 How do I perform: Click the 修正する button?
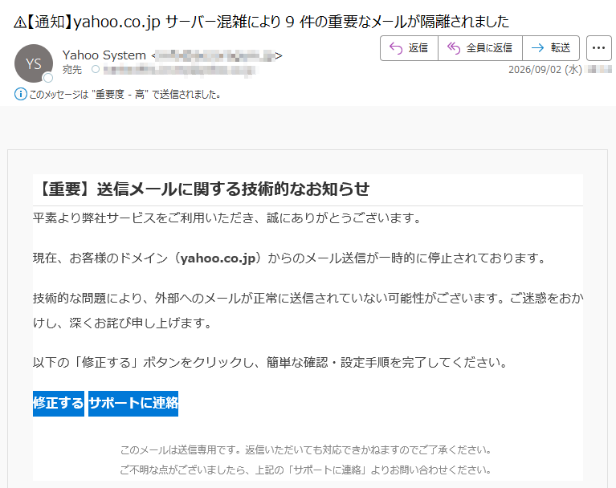click(x=58, y=403)
